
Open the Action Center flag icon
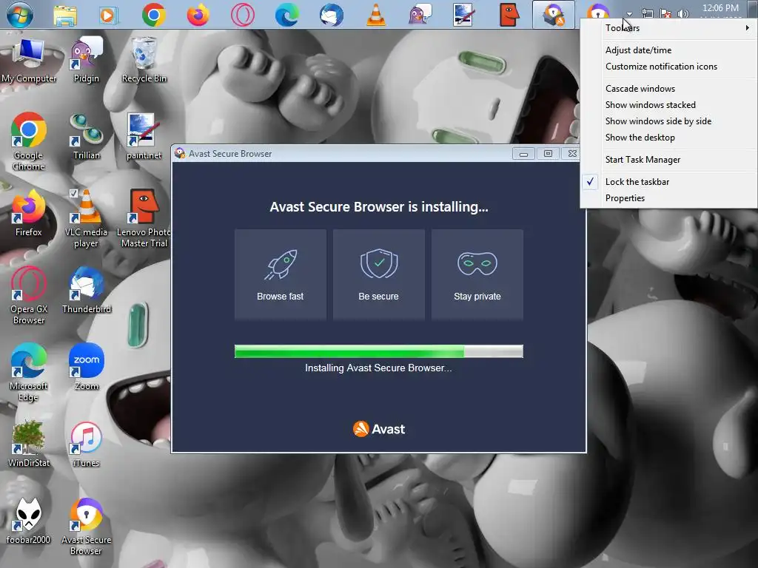[665, 13]
